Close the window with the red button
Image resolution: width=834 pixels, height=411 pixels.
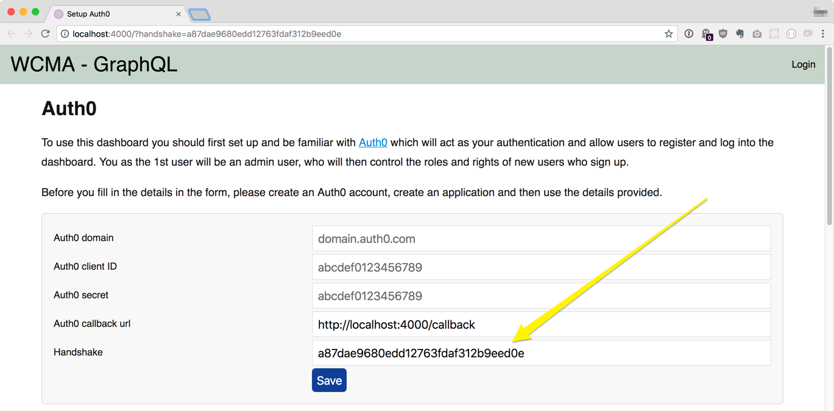click(x=11, y=12)
